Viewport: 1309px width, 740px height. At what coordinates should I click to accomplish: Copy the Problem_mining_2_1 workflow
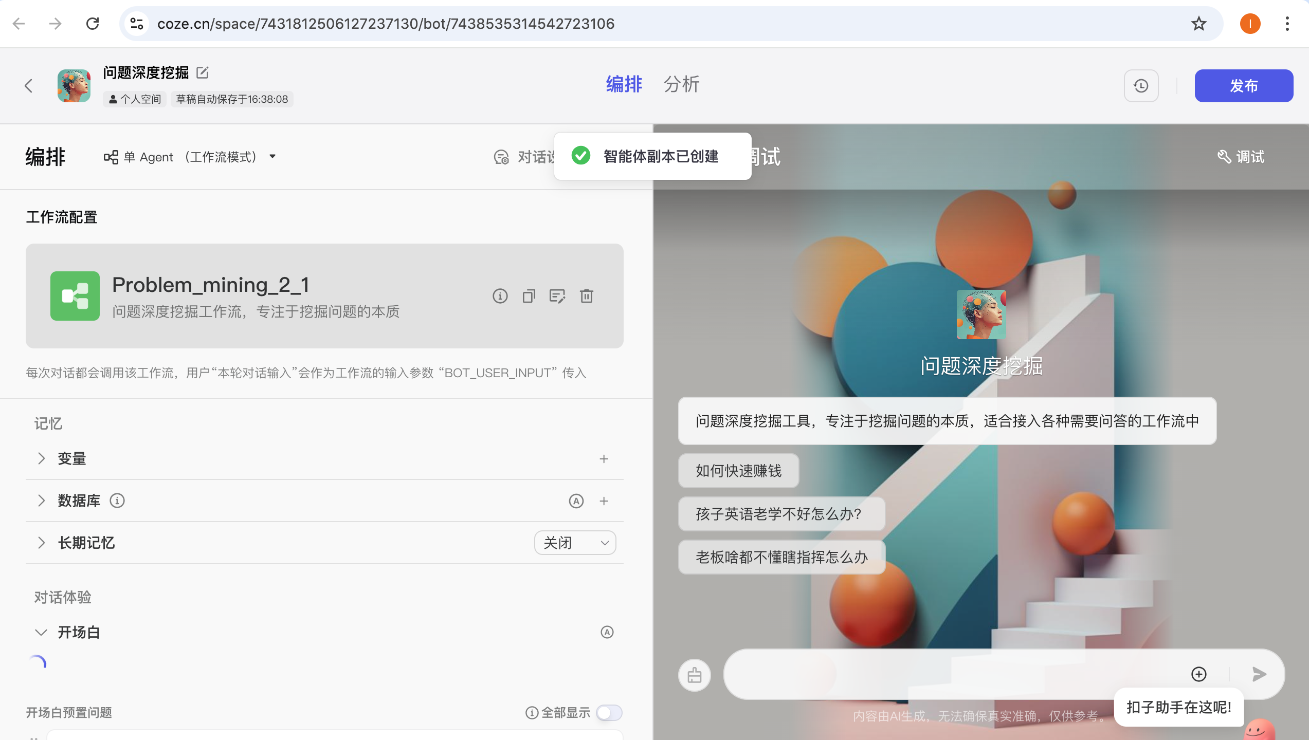coord(529,296)
